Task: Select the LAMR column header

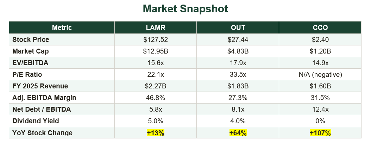Action: (156, 27)
